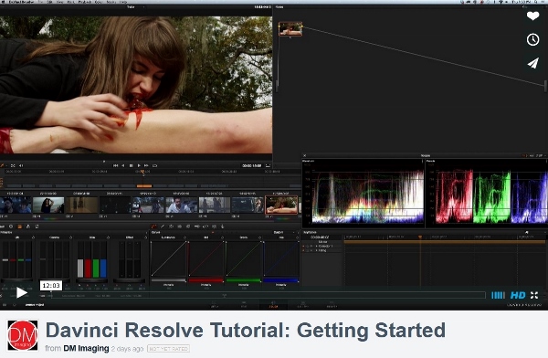Select the hallway clip thumbnail

(x=82, y=205)
